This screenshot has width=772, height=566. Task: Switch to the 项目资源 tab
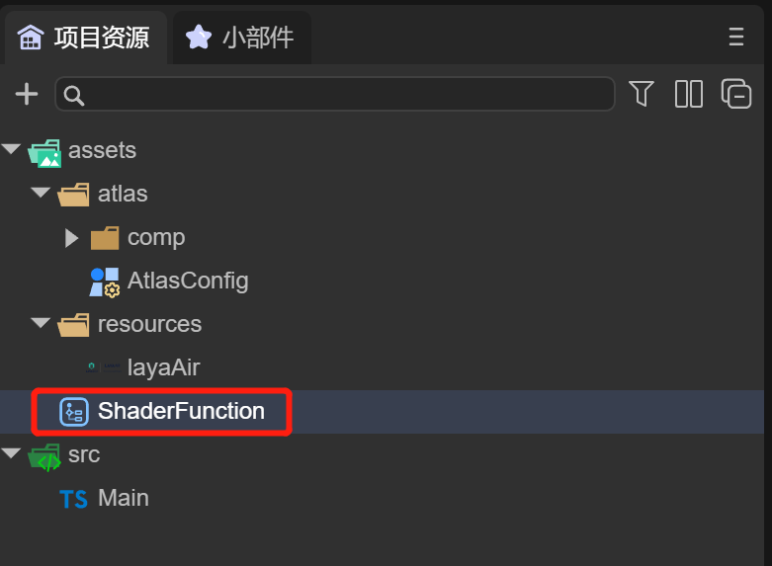point(85,38)
